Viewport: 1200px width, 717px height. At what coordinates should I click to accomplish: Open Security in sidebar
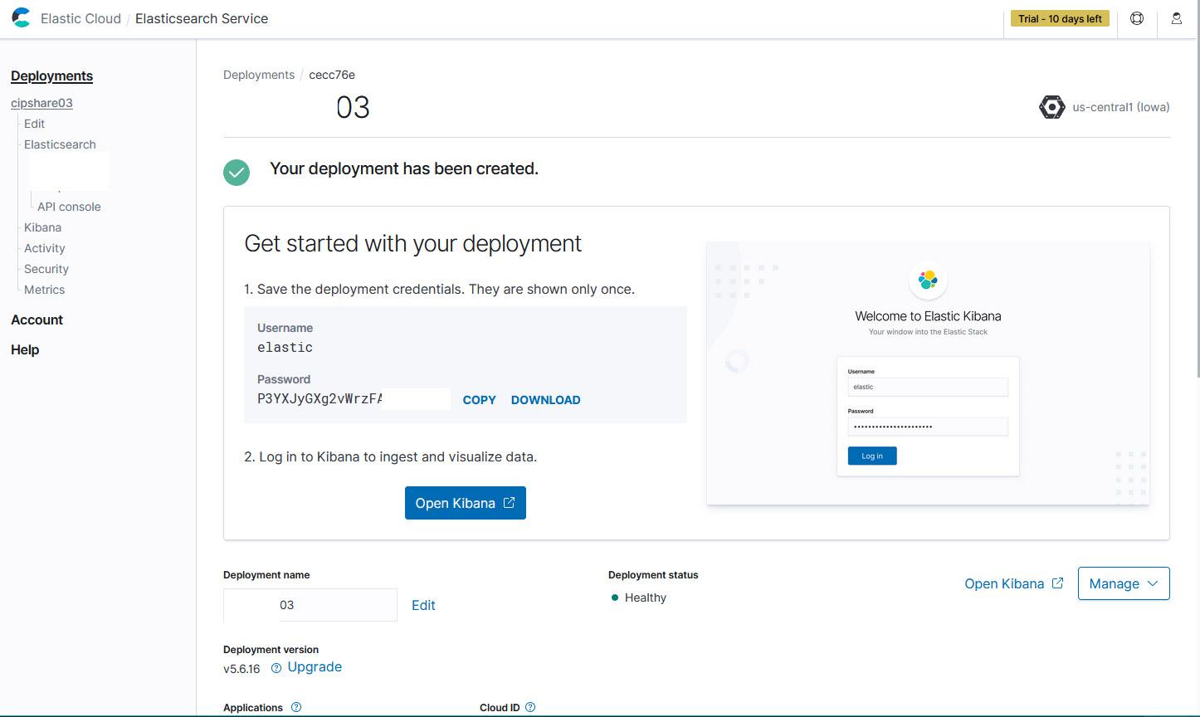pos(46,269)
